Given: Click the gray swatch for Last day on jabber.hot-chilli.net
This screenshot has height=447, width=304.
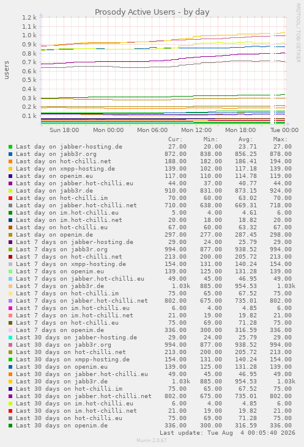Looking at the screenshot, I should pyautogui.click(x=10, y=205).
